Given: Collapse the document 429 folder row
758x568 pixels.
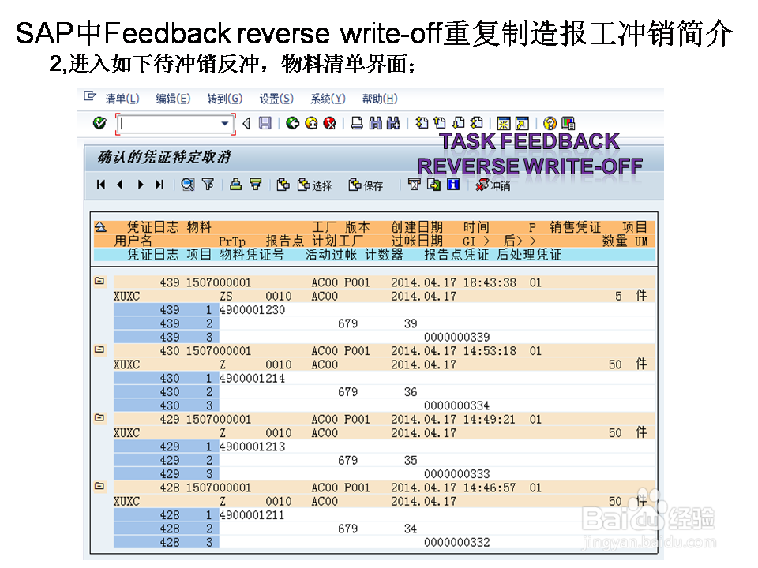Looking at the screenshot, I should pyautogui.click(x=99, y=418).
